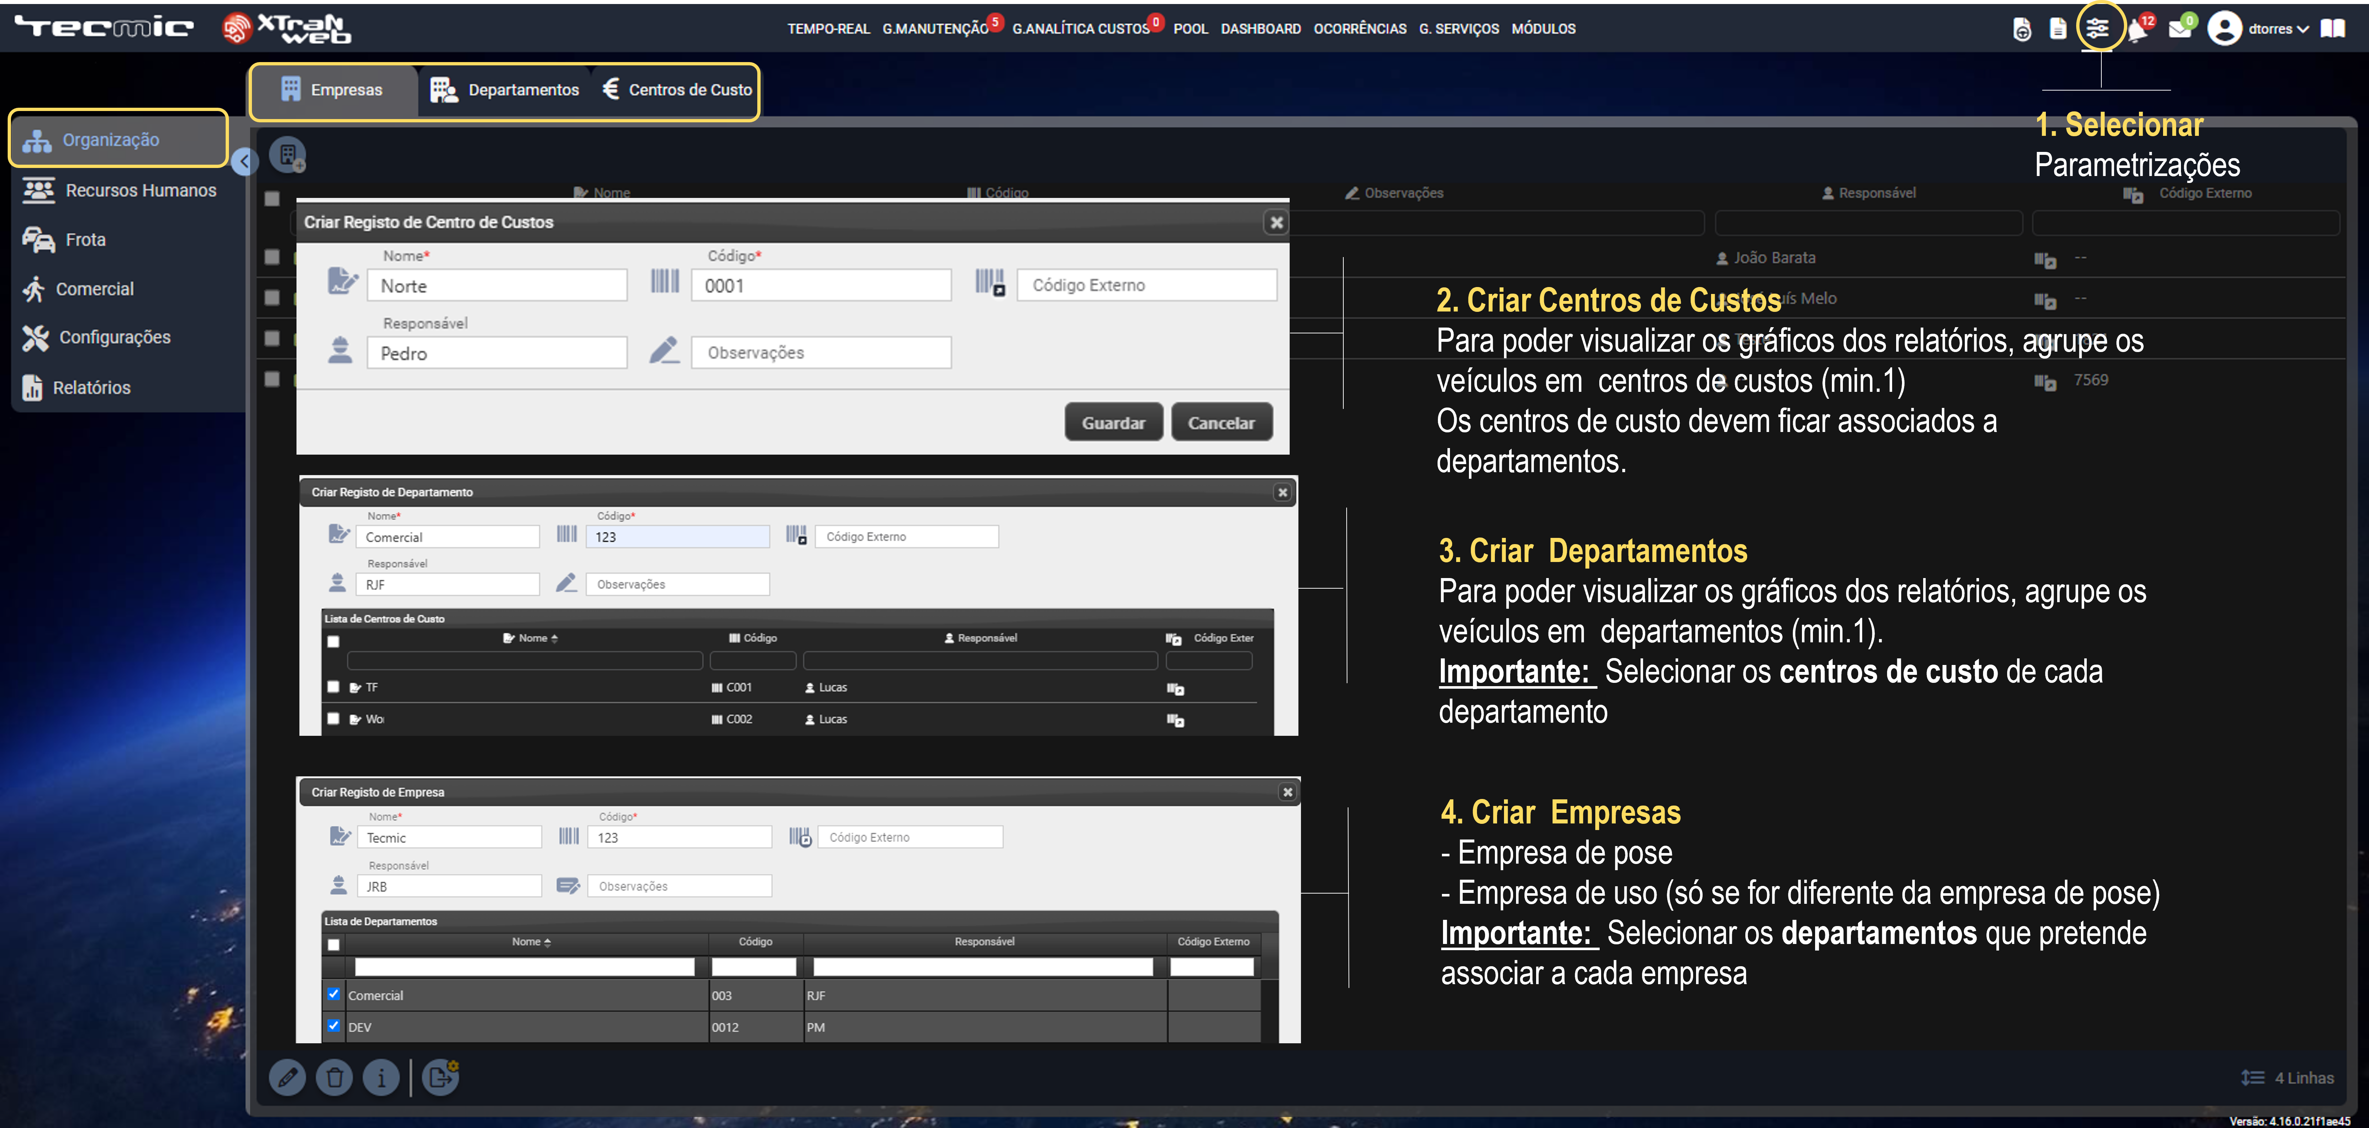The height and width of the screenshot is (1128, 2369).
Task: Click the driver document icon in header
Action: pos(2021,30)
